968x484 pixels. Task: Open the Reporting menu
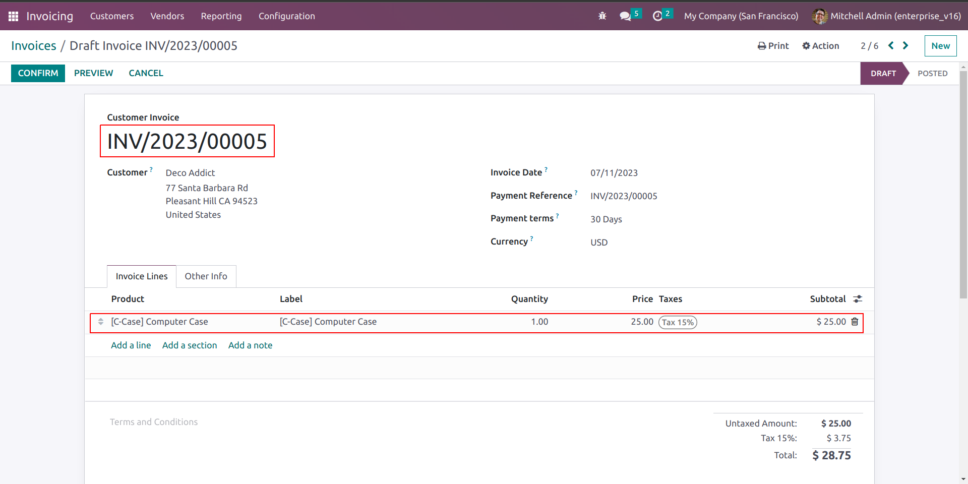click(221, 16)
